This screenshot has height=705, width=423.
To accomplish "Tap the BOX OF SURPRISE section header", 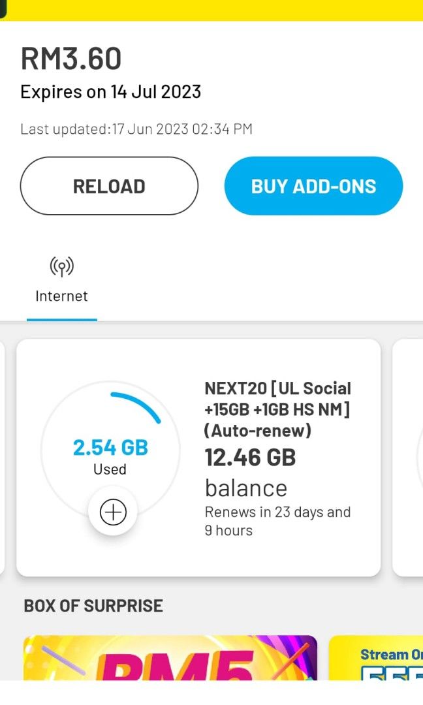I will tap(93, 605).
